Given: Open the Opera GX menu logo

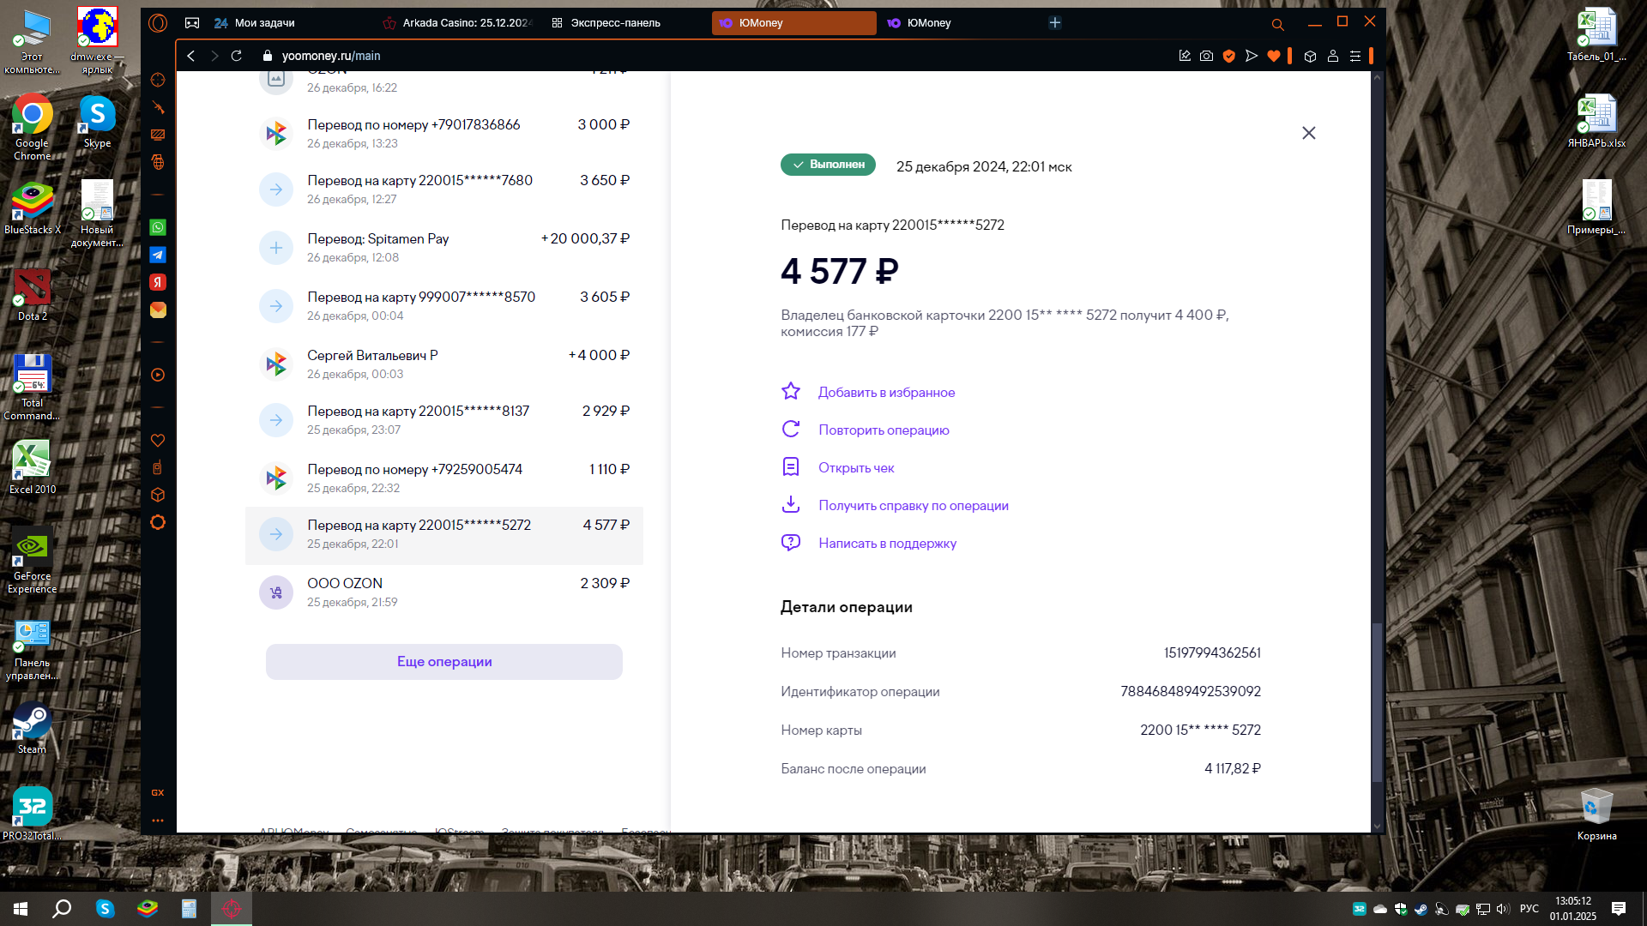Looking at the screenshot, I should (158, 23).
